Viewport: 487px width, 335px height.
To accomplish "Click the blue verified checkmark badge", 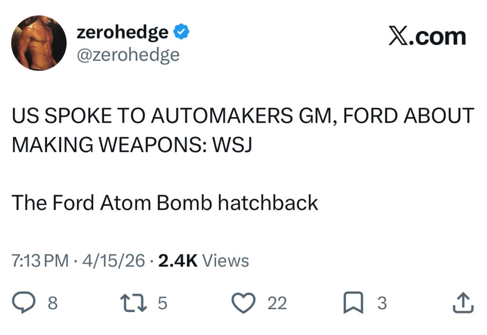I will pyautogui.click(x=181, y=30).
